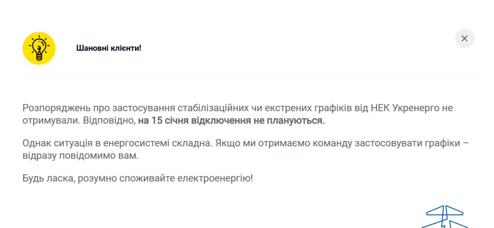This screenshot has height=228, width=494.
Task: Click the word 'Відповідно,'
Action: pos(110,121)
